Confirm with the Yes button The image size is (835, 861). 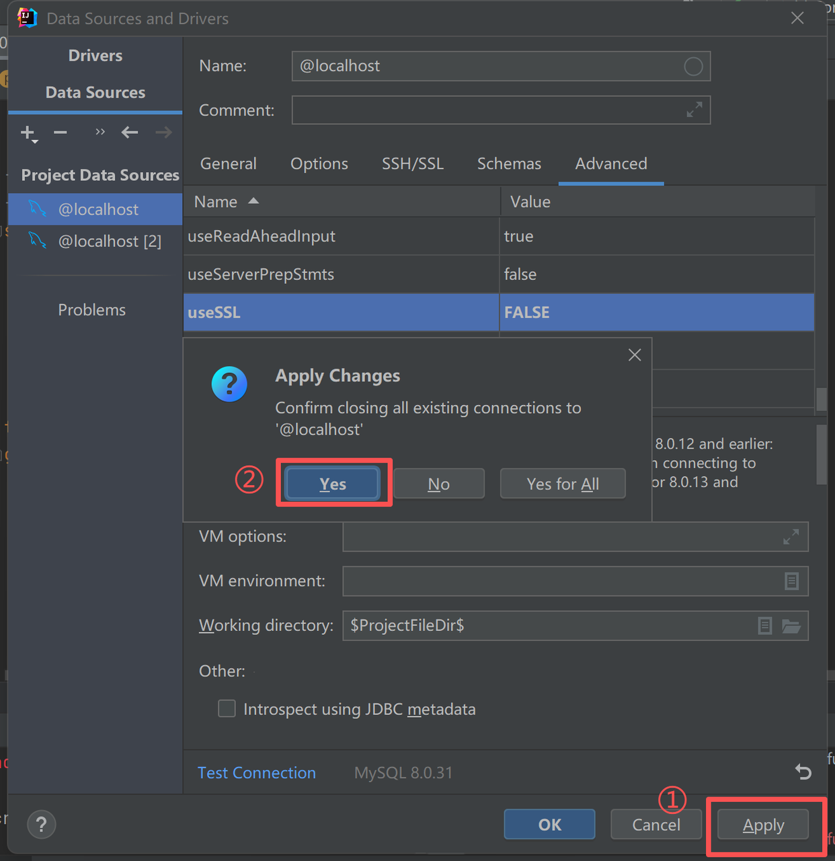(333, 484)
